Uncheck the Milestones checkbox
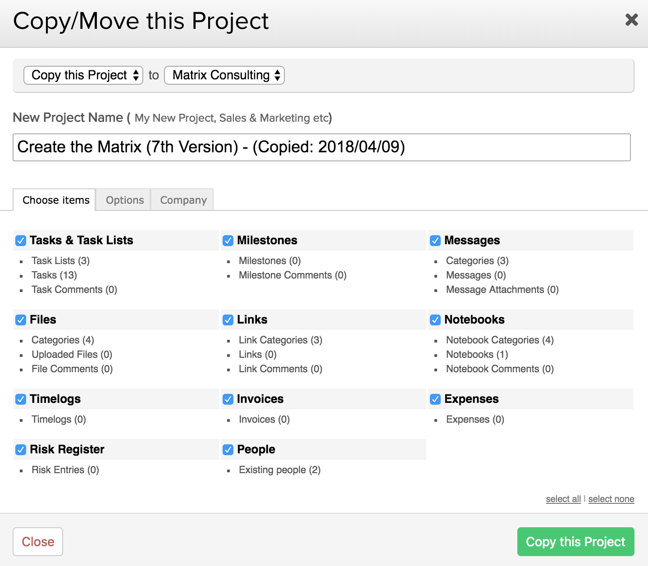 coord(228,241)
